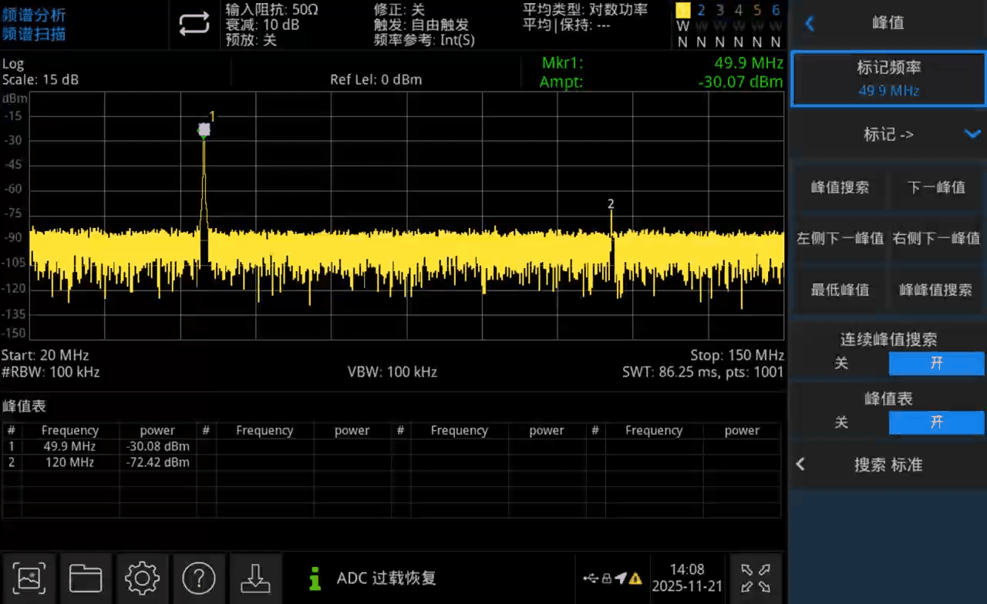Open settings with the gear icon
The image size is (987, 604).
142,577
